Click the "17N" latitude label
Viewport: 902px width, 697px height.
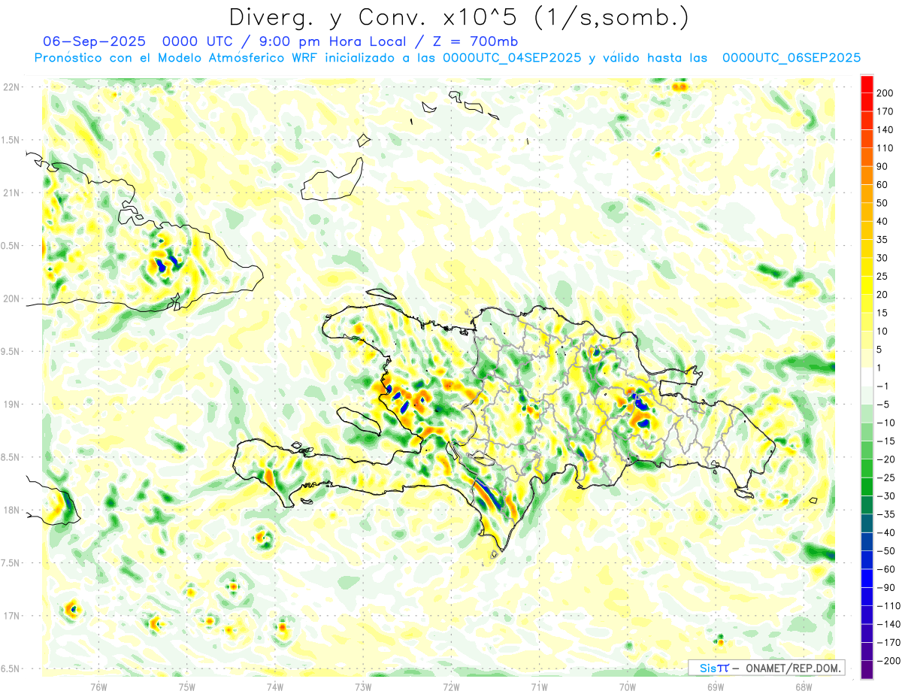[11, 616]
